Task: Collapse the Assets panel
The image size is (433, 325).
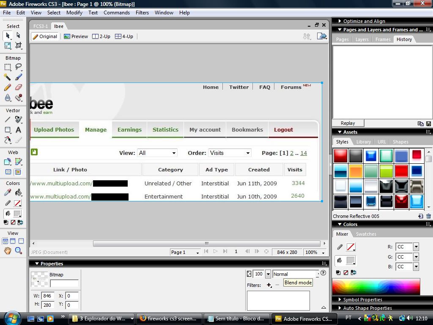Action: coord(340,132)
